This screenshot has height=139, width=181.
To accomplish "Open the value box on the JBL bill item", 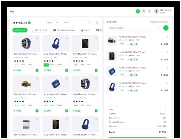I will [123, 75].
